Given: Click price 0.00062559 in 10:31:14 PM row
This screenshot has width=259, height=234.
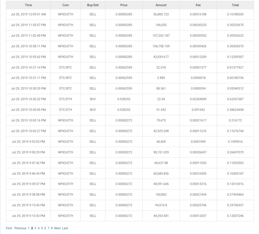Looking at the screenshot, I should [x=124, y=68].
